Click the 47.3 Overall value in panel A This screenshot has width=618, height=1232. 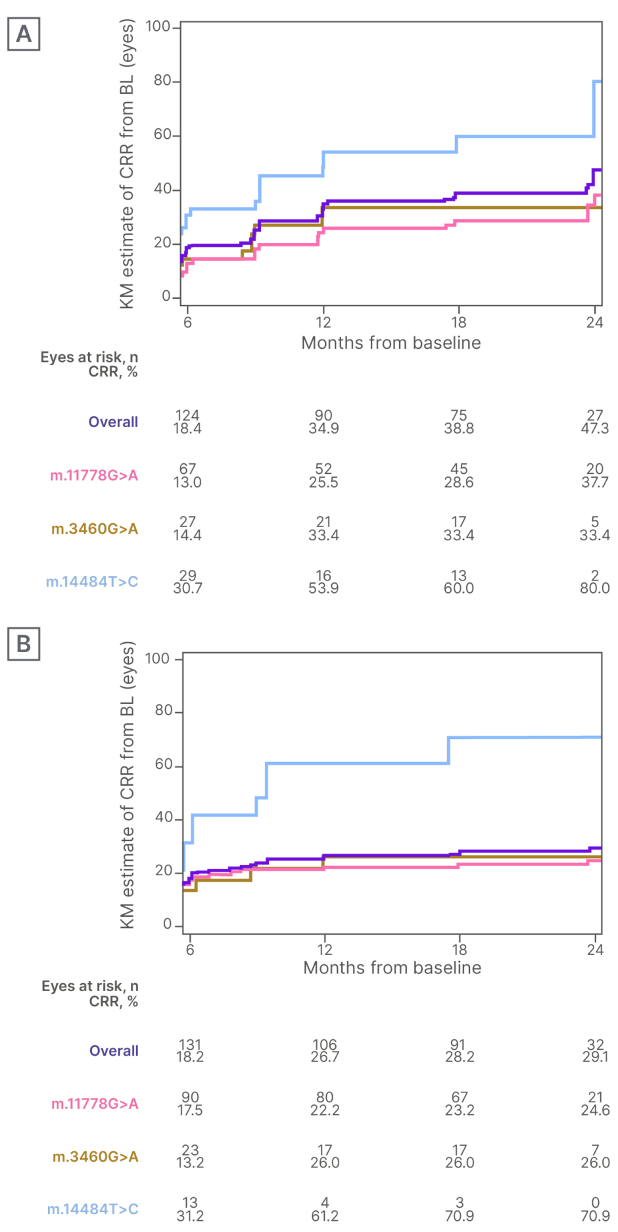(x=594, y=428)
